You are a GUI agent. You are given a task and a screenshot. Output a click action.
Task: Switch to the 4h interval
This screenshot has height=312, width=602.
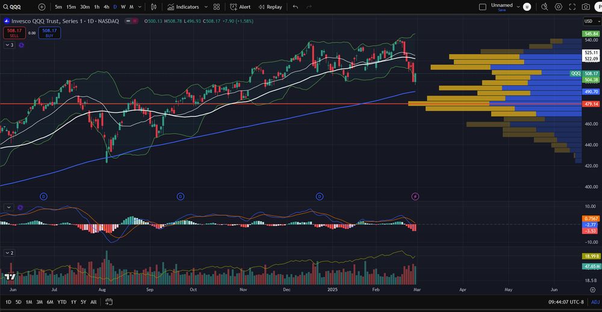(x=107, y=7)
